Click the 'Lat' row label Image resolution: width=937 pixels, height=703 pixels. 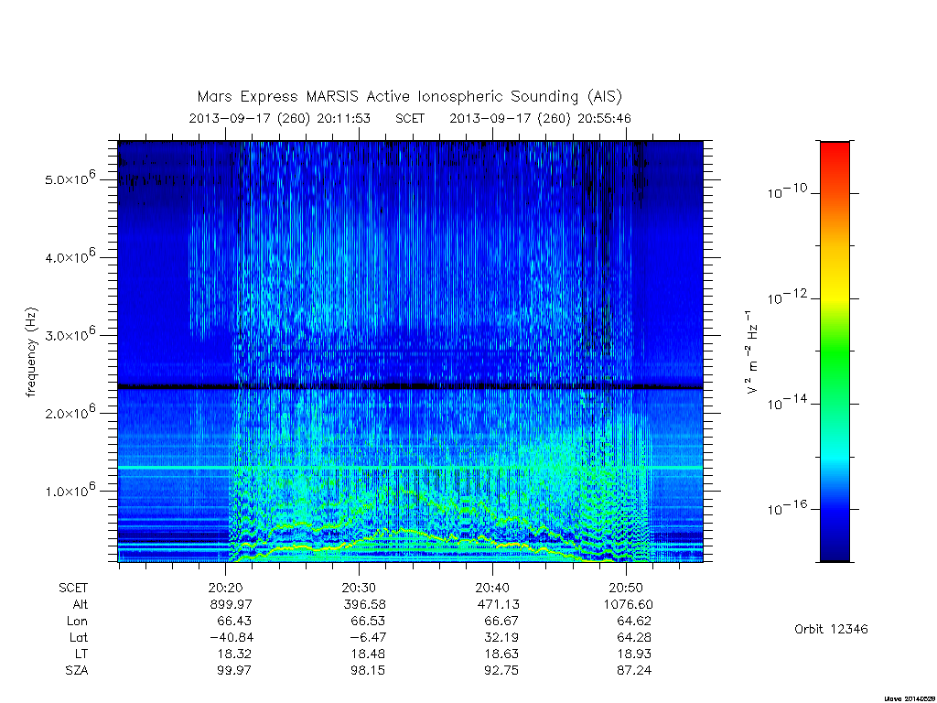79,637
